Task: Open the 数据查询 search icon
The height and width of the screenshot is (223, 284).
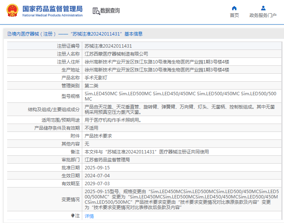Action: pyautogui.click(x=96, y=11)
